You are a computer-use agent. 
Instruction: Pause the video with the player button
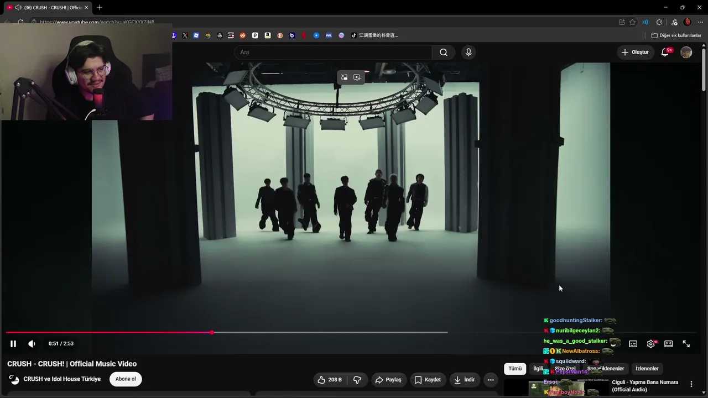13,344
